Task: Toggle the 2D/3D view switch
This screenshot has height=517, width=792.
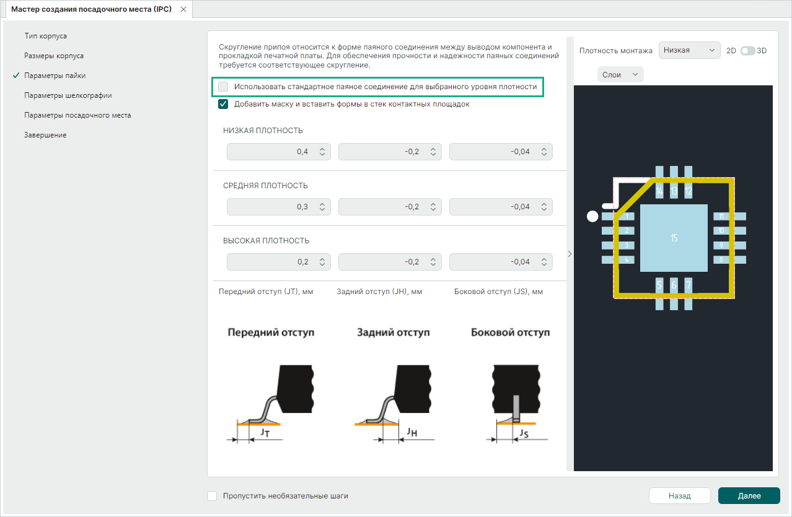Action: coord(747,51)
